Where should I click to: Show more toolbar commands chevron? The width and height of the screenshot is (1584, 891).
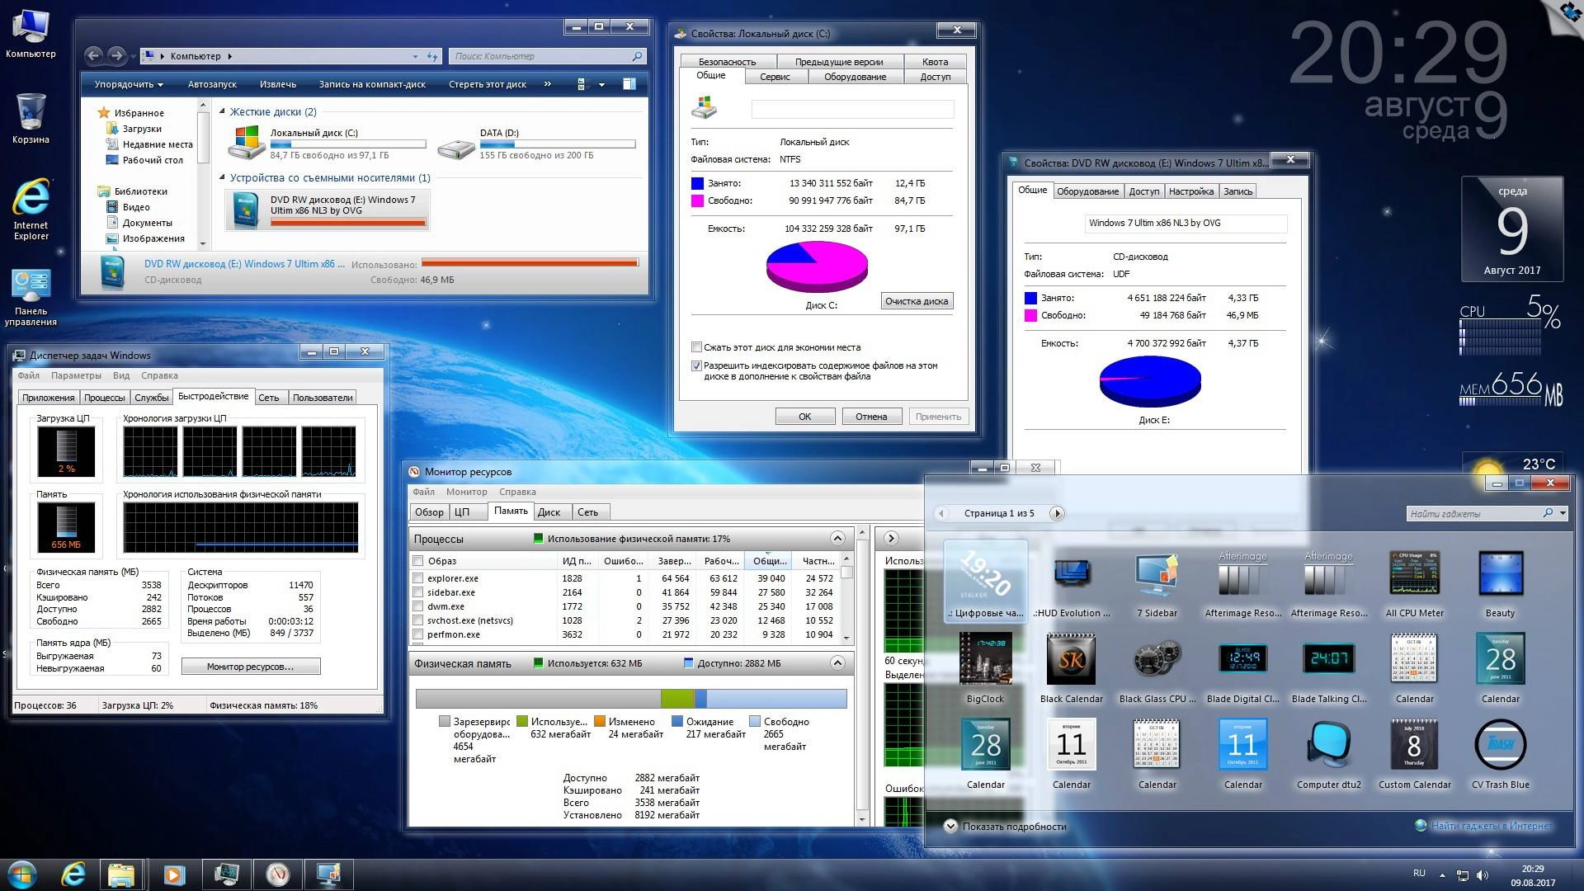pos(548,84)
